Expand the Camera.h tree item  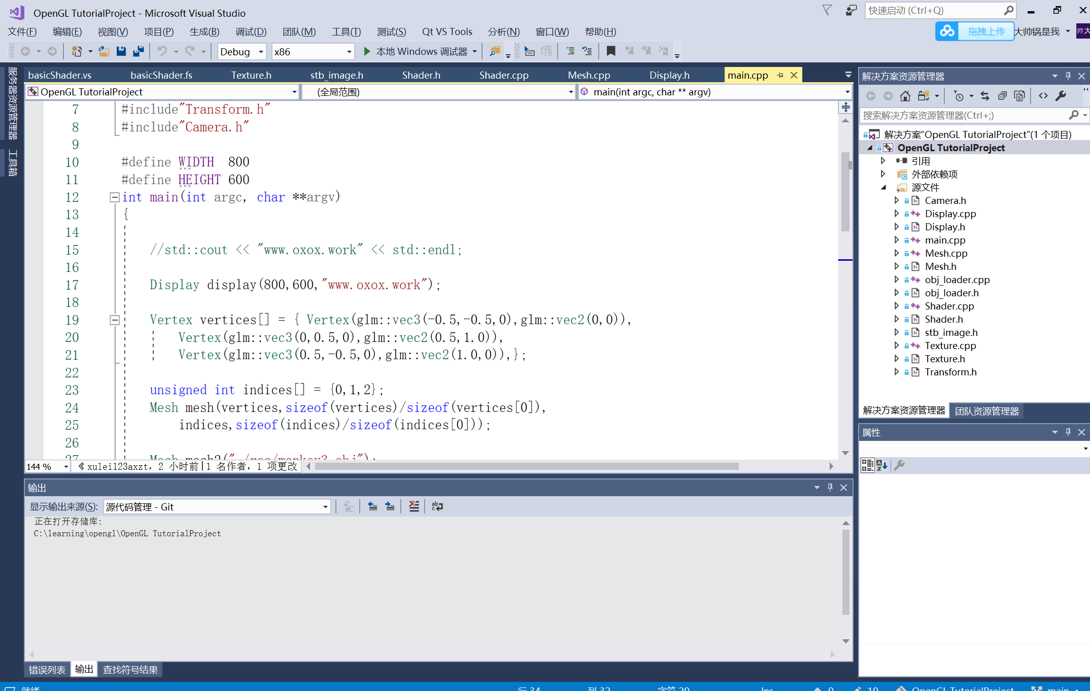896,200
